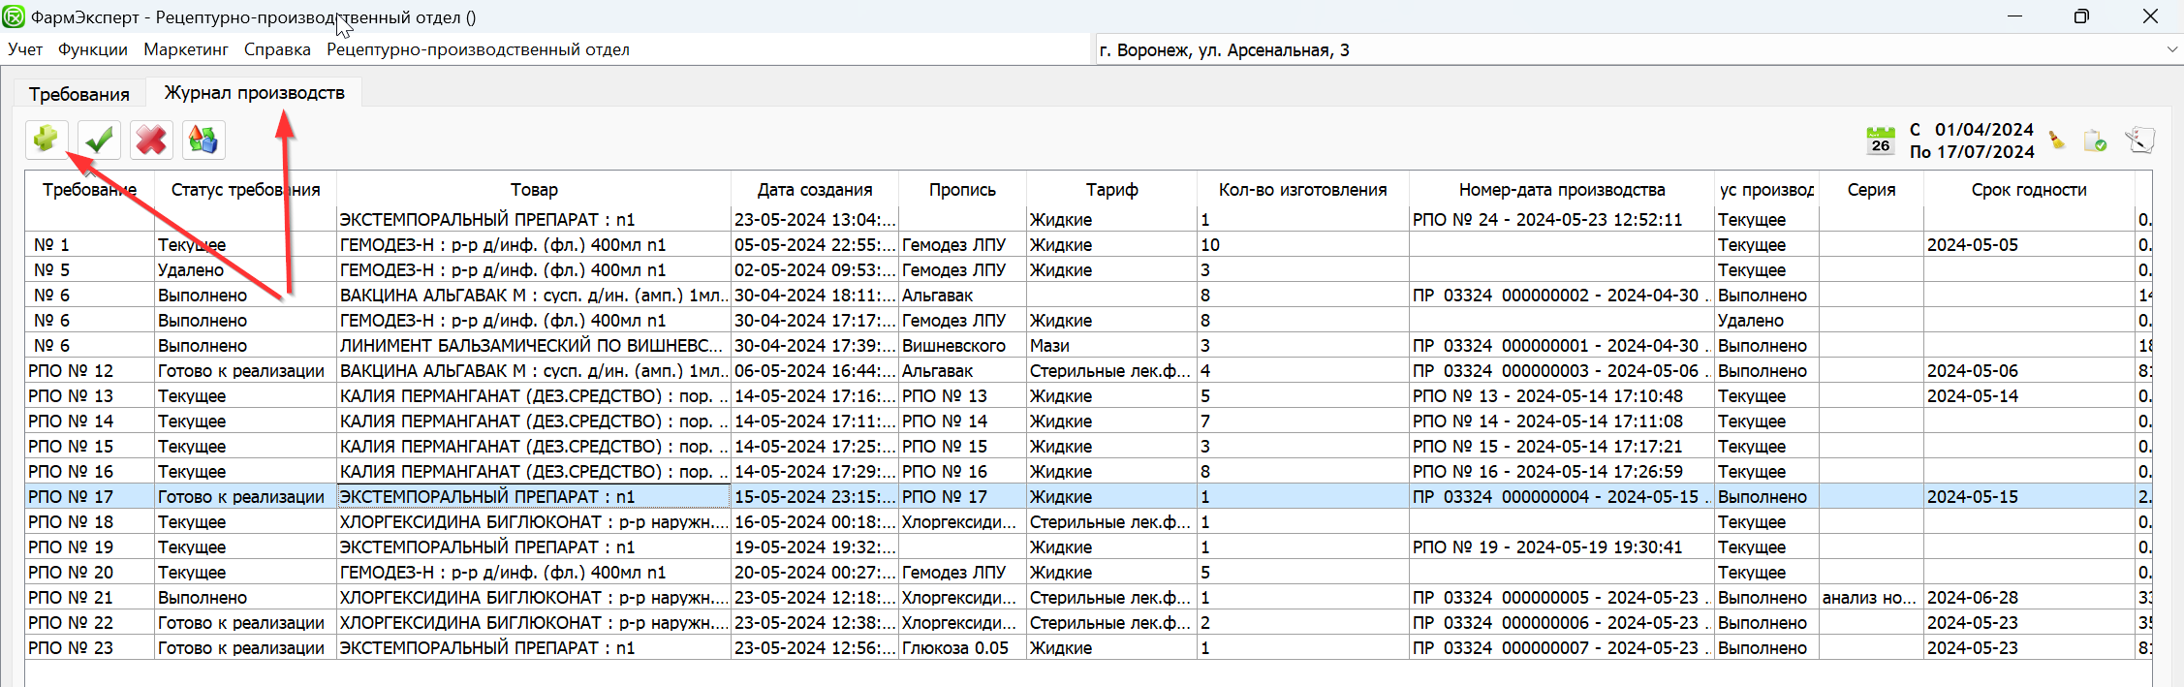Click the broom clear filter icon
The height and width of the screenshot is (687, 2184).
(x=2057, y=141)
